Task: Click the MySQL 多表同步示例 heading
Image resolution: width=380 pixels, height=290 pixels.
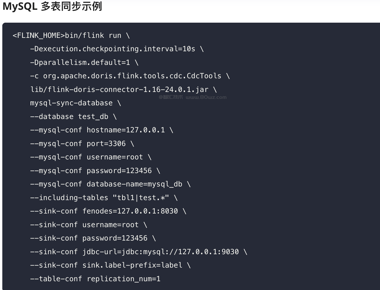Action: click(x=52, y=6)
